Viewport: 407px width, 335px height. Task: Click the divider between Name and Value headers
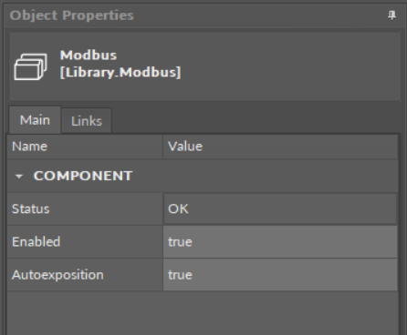click(x=162, y=147)
